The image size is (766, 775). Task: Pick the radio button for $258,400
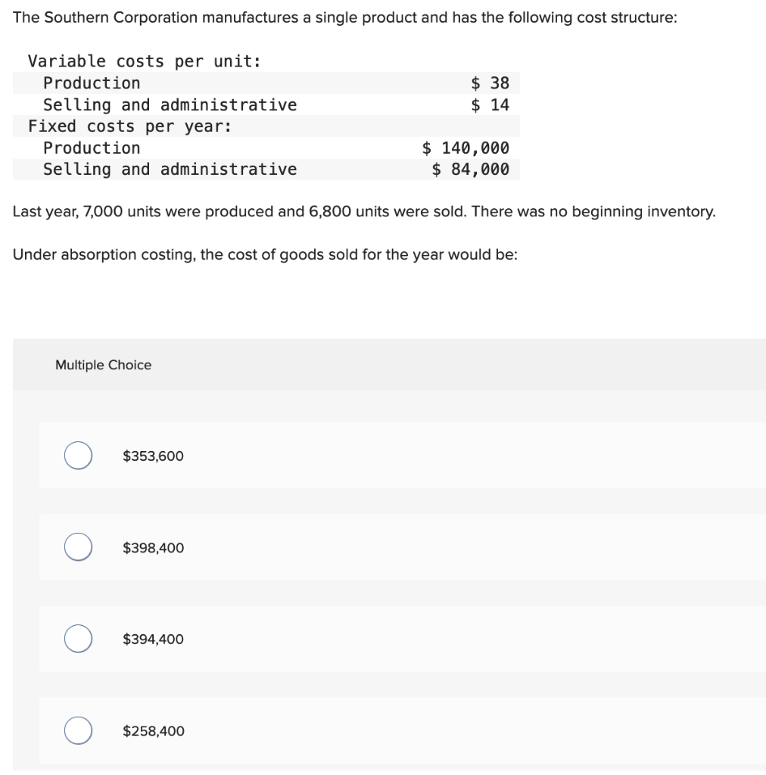click(x=78, y=730)
